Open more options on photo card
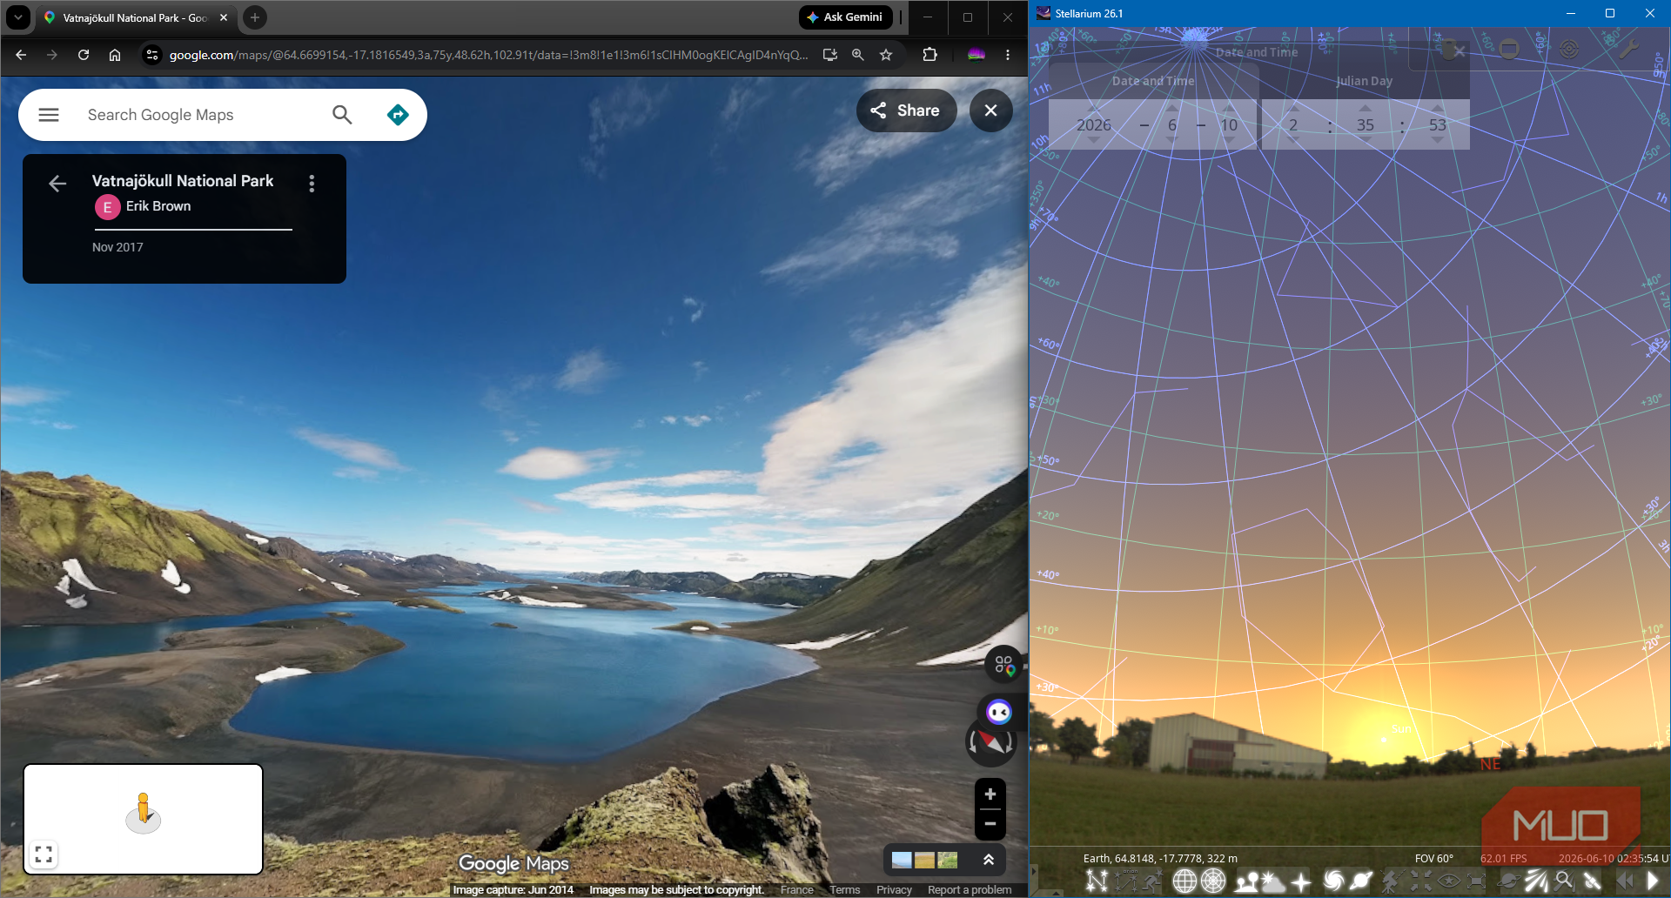1671x898 pixels. pos(312,184)
